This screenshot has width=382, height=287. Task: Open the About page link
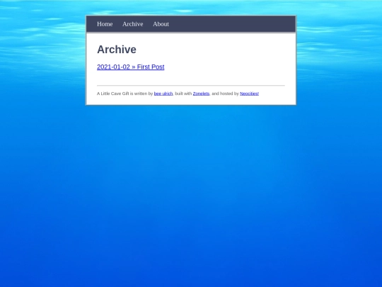click(161, 24)
